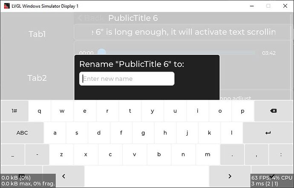Click the keyboard hide icon key
The image size is (294, 188).
tap(22, 176)
